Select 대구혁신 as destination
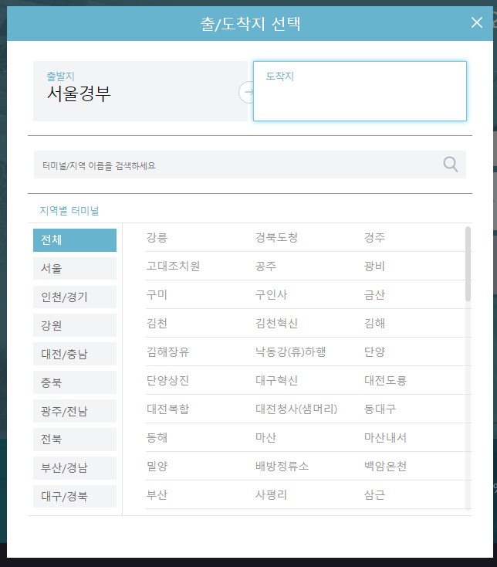Image resolution: width=497 pixels, height=567 pixels. click(277, 380)
